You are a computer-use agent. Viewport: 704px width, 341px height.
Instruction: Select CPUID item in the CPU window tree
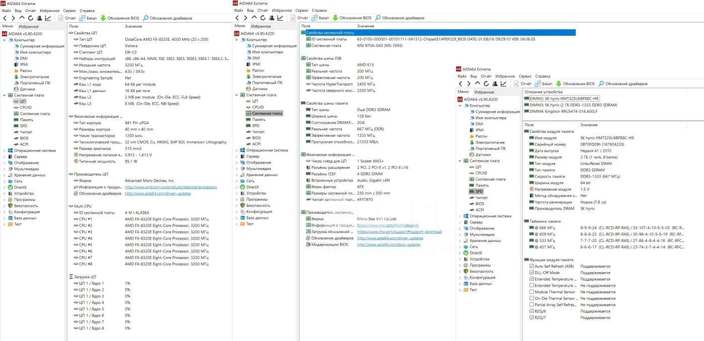[26, 107]
